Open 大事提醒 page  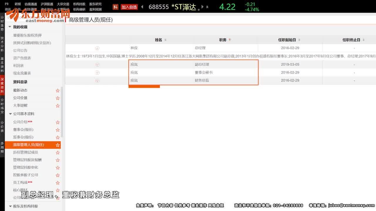(20, 105)
